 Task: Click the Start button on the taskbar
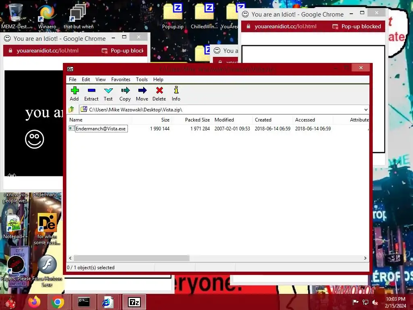pos(10,302)
